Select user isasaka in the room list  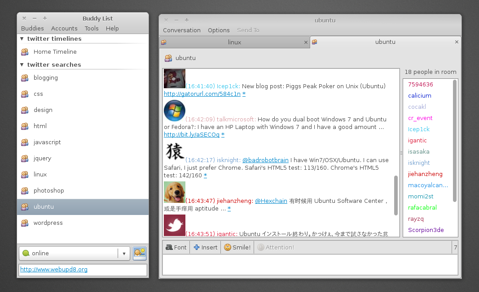419,152
